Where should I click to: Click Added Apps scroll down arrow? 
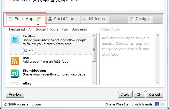point(158,83)
